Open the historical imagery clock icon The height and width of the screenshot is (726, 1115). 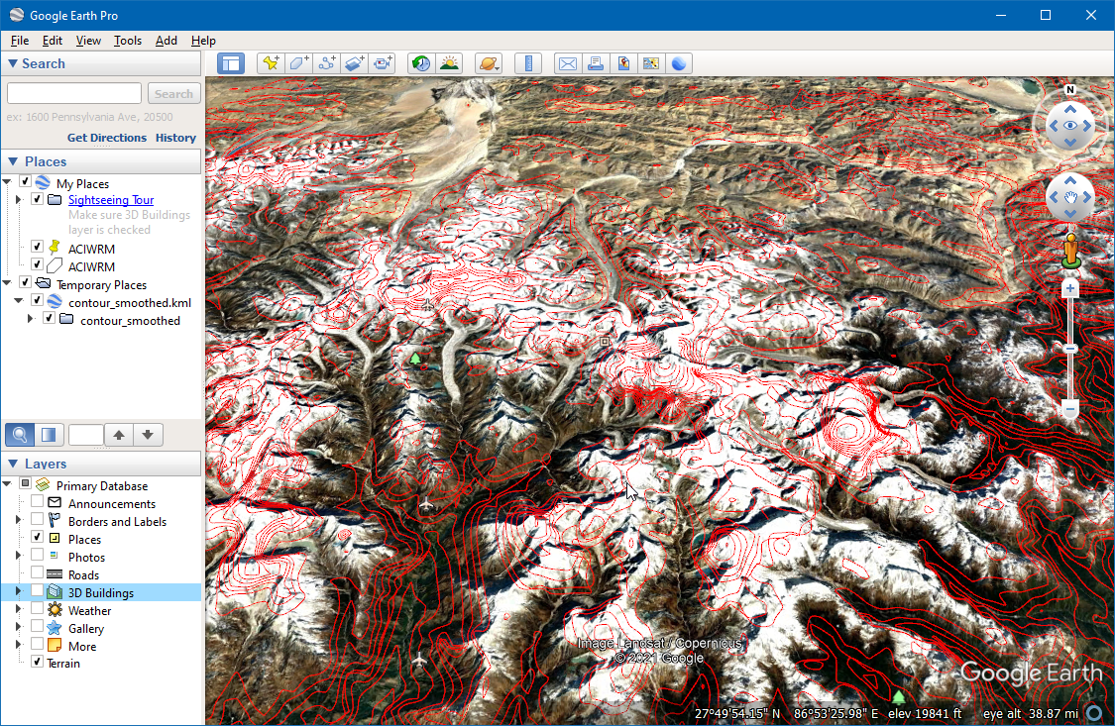pyautogui.click(x=421, y=63)
